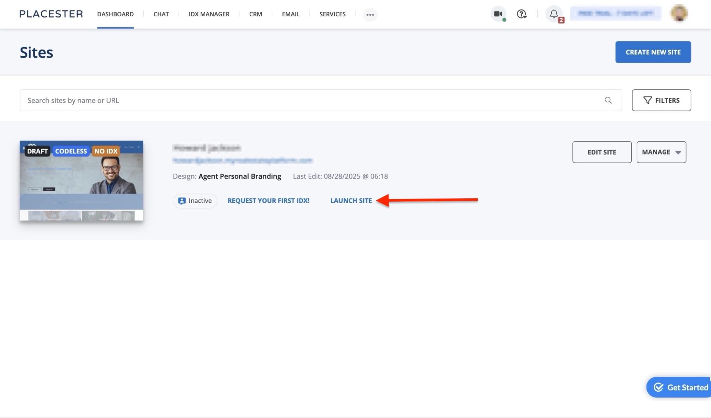Select the Services tab
Screen dimensions: 711x418
pyautogui.click(x=332, y=14)
